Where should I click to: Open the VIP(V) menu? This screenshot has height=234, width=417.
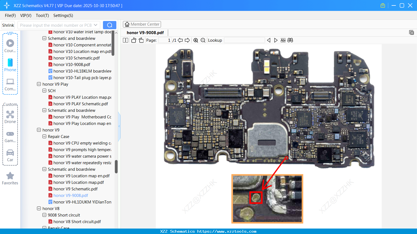[x=26, y=16]
